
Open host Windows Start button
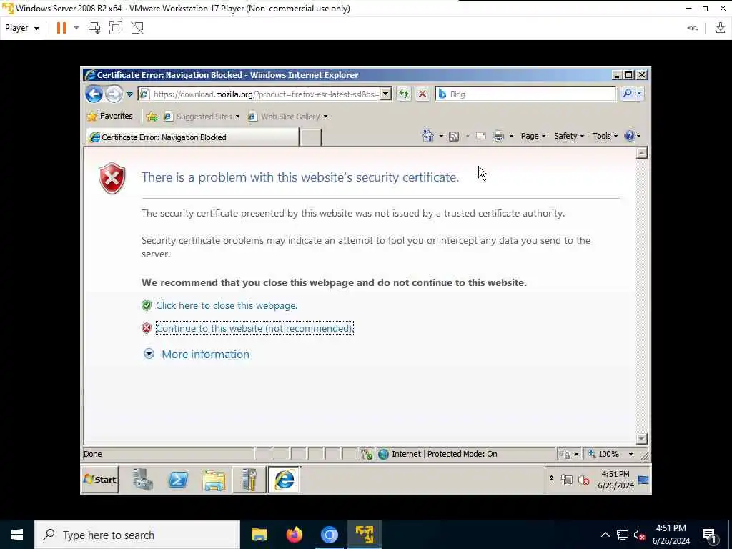[x=17, y=535]
